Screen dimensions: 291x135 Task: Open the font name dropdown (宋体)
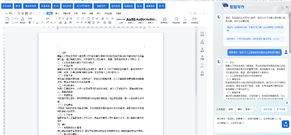tap(44, 19)
